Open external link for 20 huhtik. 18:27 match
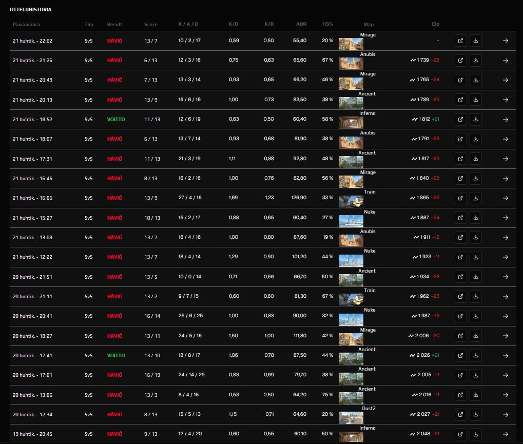523x444 pixels. [x=460, y=336]
